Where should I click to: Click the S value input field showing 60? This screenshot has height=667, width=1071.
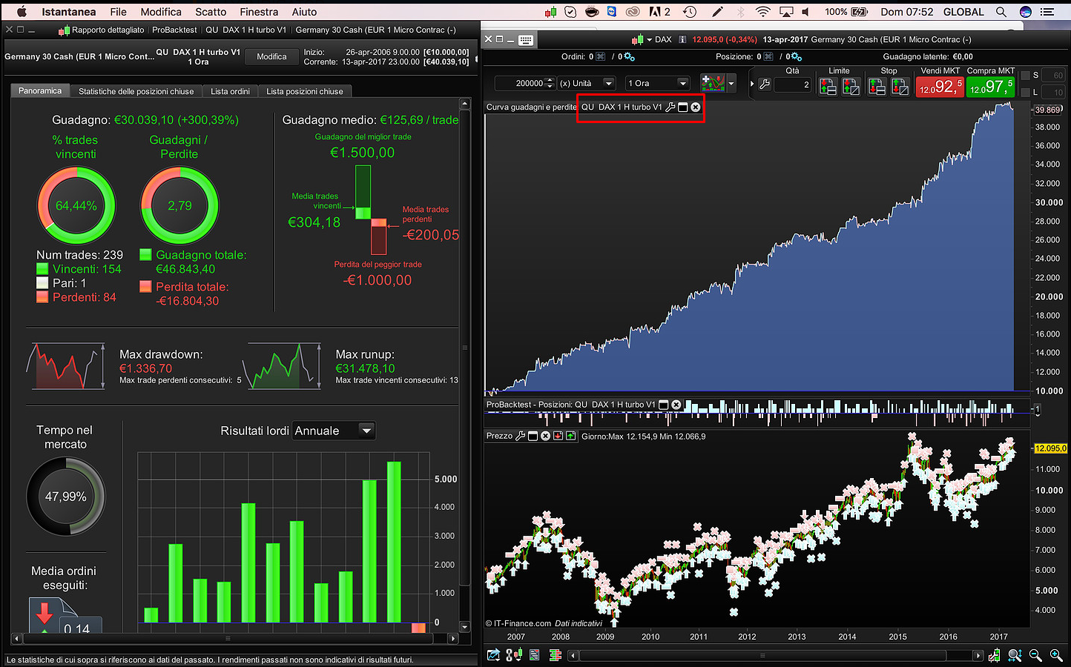click(1053, 76)
